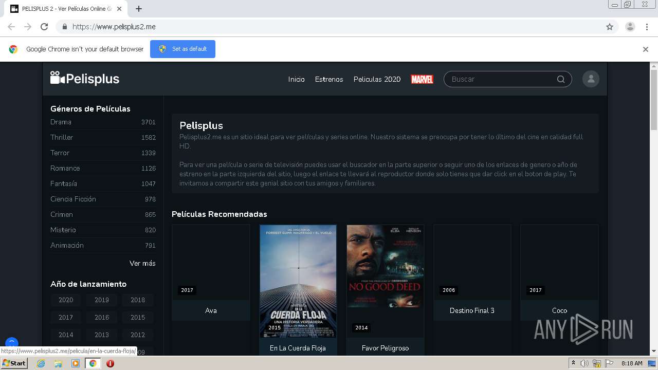Click Set as default button
The height and width of the screenshot is (370, 658).
[182, 49]
